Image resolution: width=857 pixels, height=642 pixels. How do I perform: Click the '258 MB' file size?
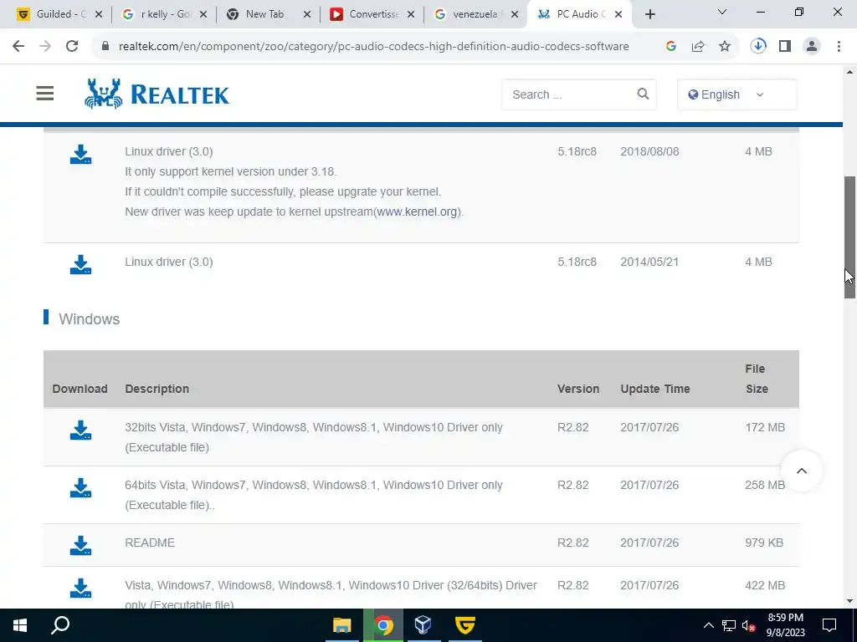765,485
